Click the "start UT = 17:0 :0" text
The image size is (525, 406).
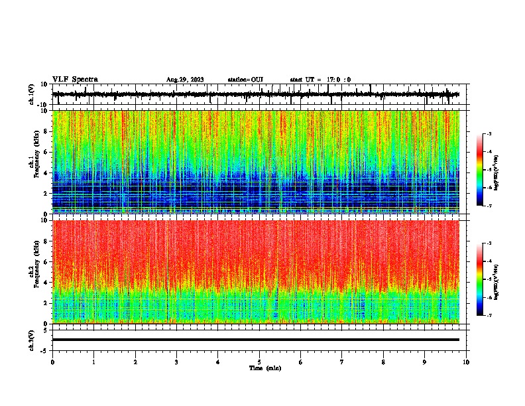(320, 80)
